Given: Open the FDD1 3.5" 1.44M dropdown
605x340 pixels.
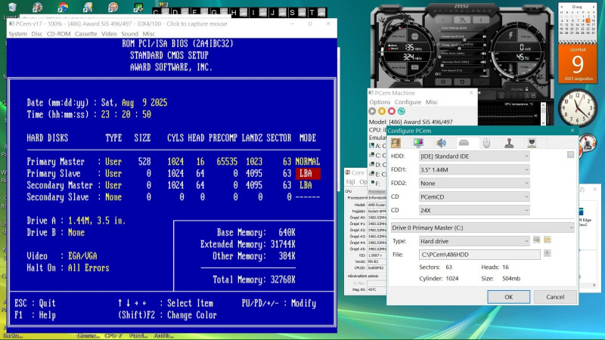Looking at the screenshot, I should (x=474, y=169).
